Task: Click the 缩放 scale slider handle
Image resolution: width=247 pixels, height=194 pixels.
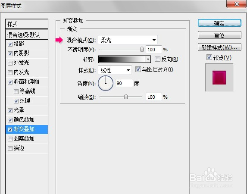Action: point(126,97)
